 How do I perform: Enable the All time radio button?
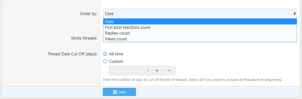click(x=105, y=54)
